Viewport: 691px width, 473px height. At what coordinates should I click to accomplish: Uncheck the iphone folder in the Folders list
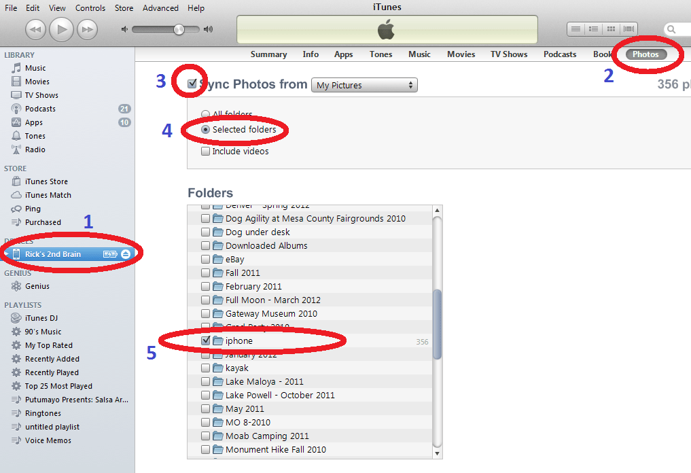coord(206,340)
